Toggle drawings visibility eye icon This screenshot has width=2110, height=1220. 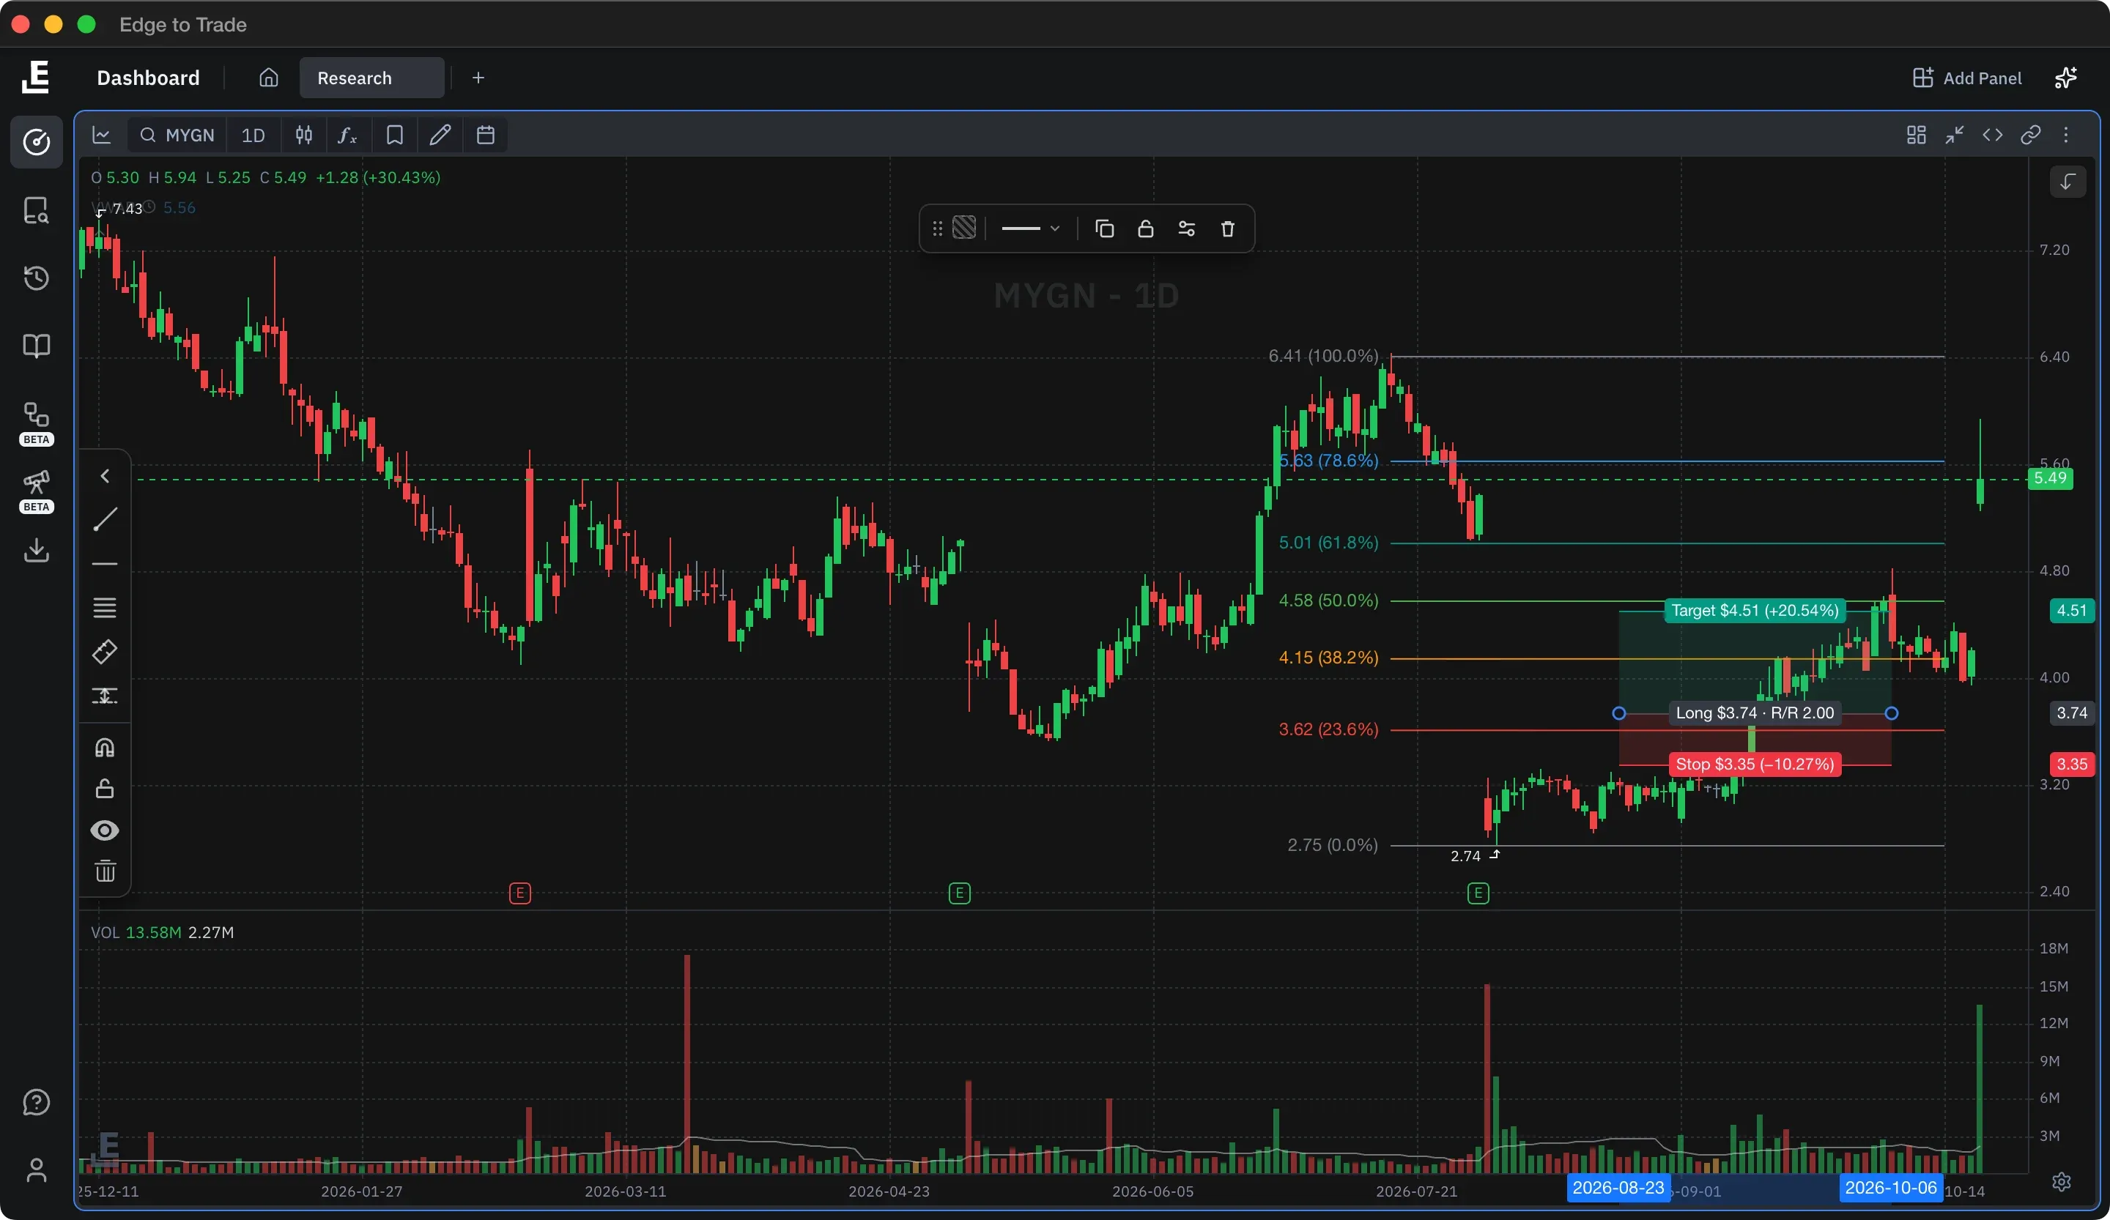105,830
